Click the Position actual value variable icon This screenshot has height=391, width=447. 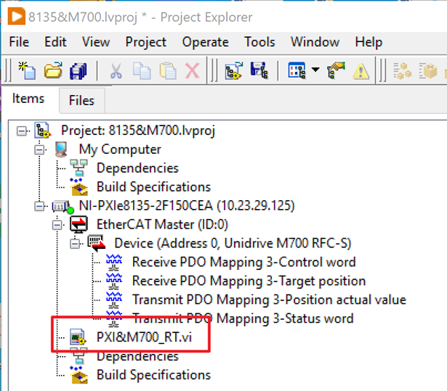coord(114,300)
